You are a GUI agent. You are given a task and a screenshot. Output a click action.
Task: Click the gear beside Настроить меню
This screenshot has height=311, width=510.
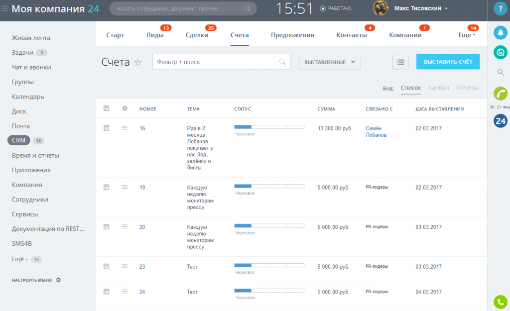pyautogui.click(x=58, y=280)
